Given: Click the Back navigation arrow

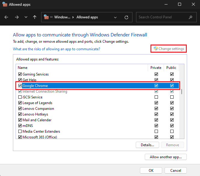Looking at the screenshot, I should [6, 17].
